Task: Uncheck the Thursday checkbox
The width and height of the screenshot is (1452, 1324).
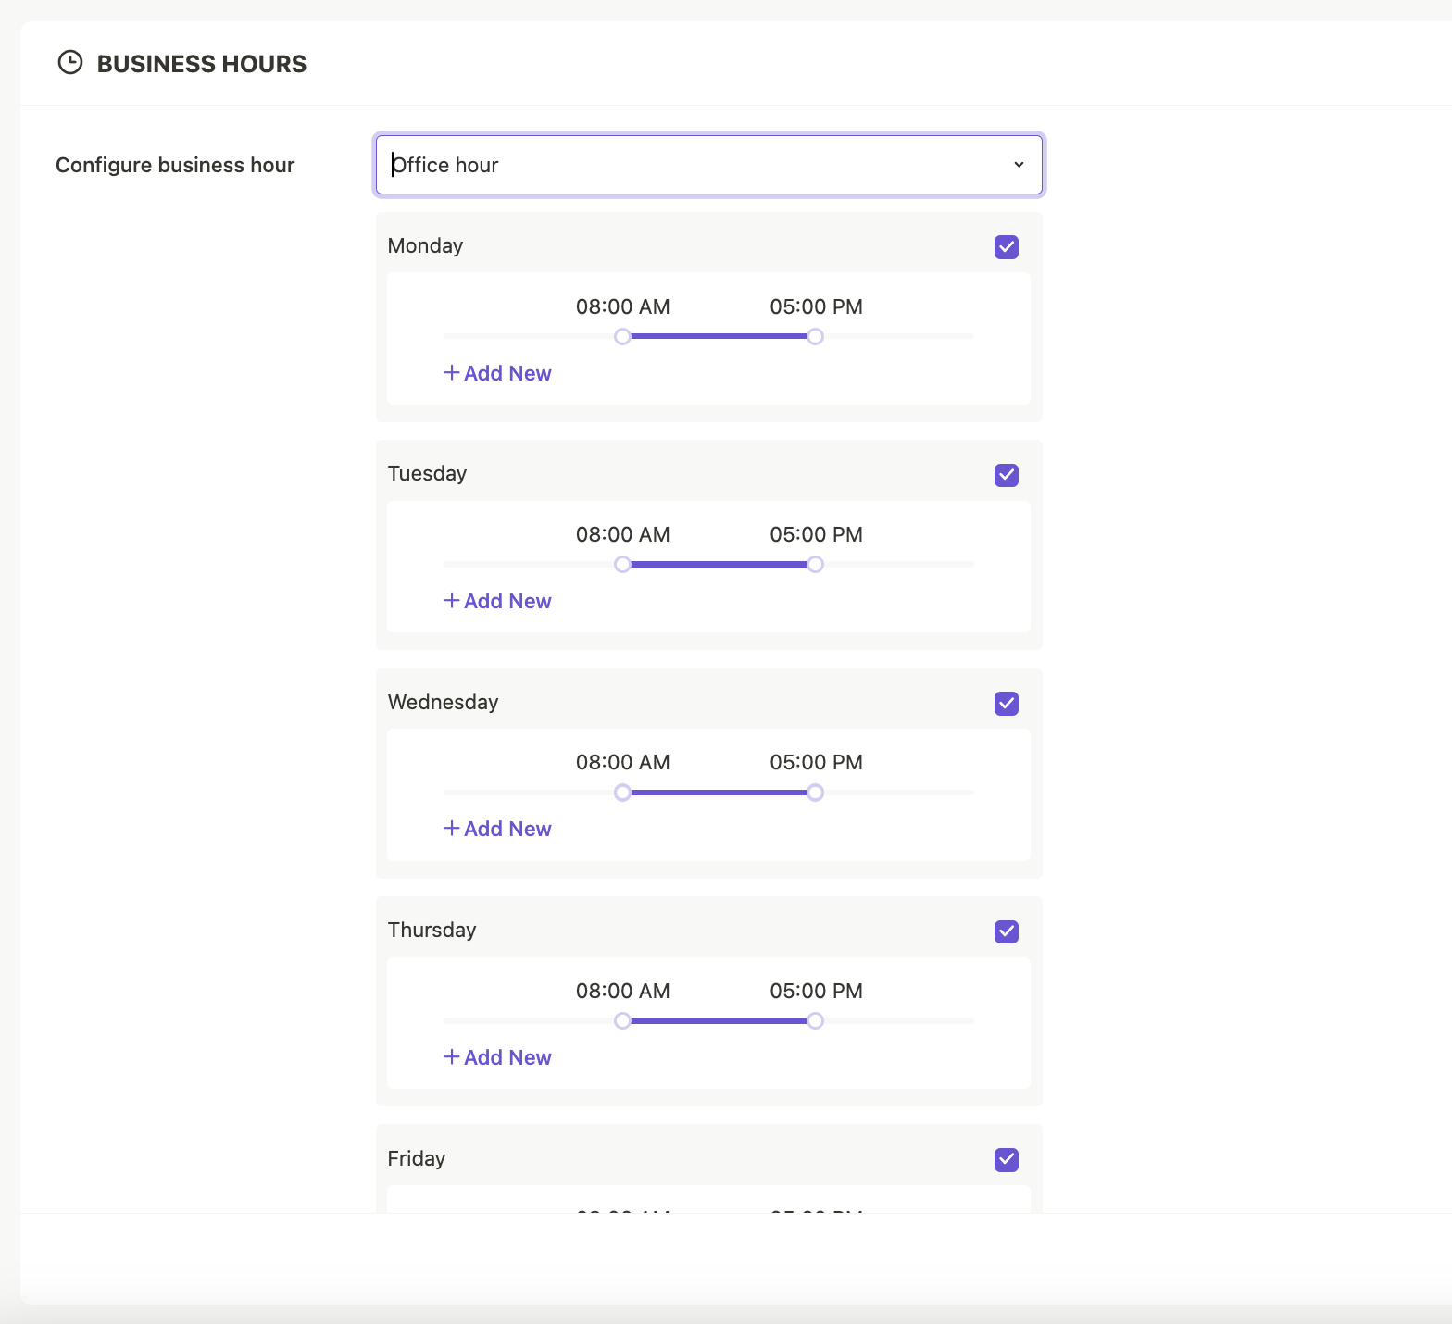Action: tap(1007, 931)
